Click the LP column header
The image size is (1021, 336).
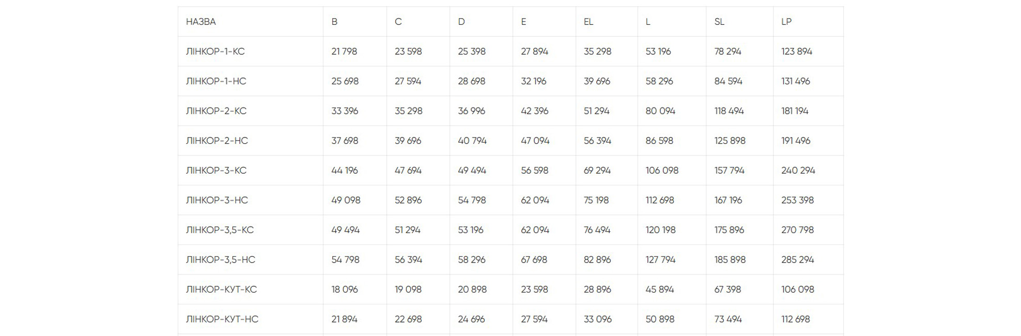(x=786, y=22)
